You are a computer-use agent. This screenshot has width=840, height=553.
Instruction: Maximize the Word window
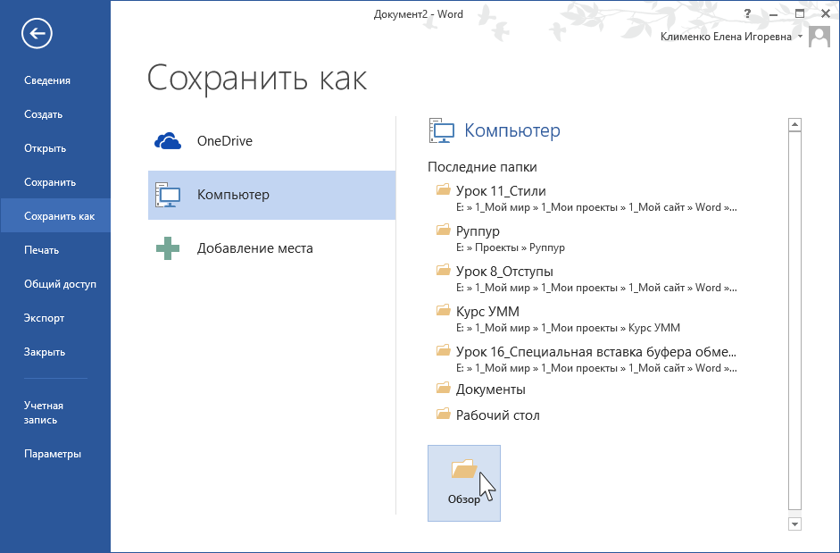click(x=800, y=14)
